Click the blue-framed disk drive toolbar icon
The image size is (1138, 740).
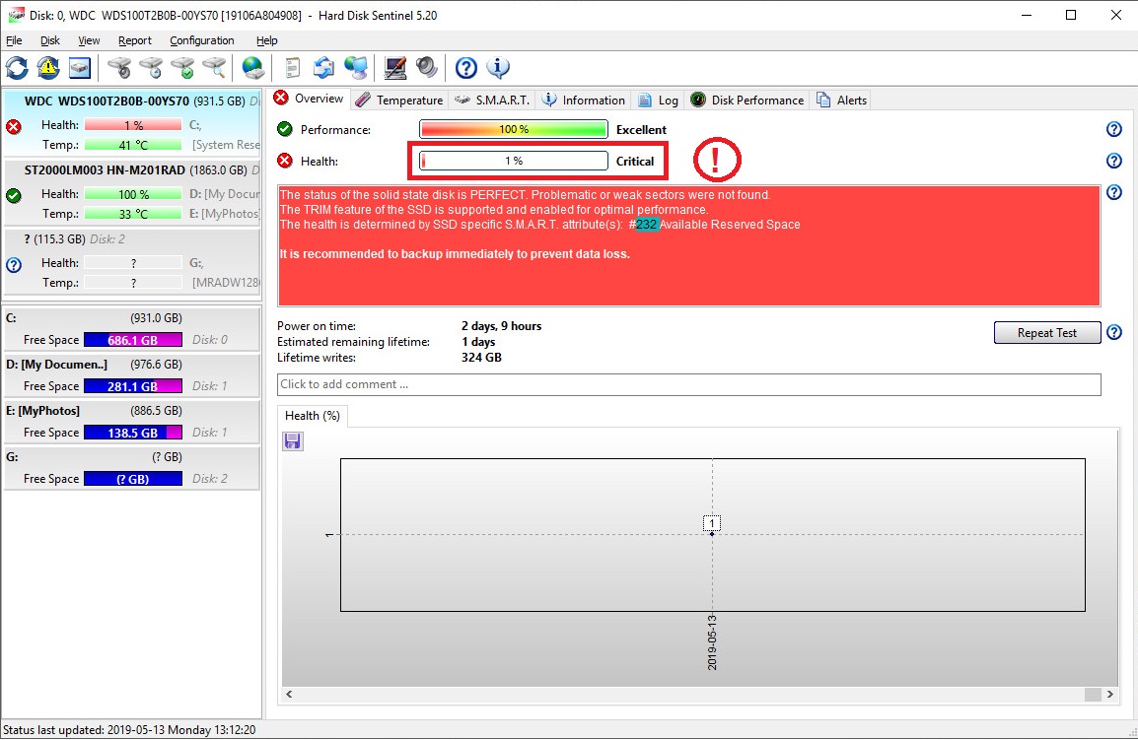pyautogui.click(x=79, y=68)
